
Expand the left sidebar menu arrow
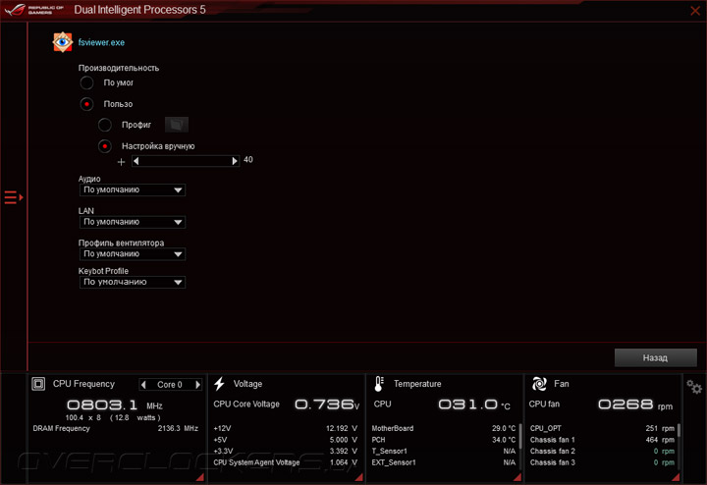point(14,197)
